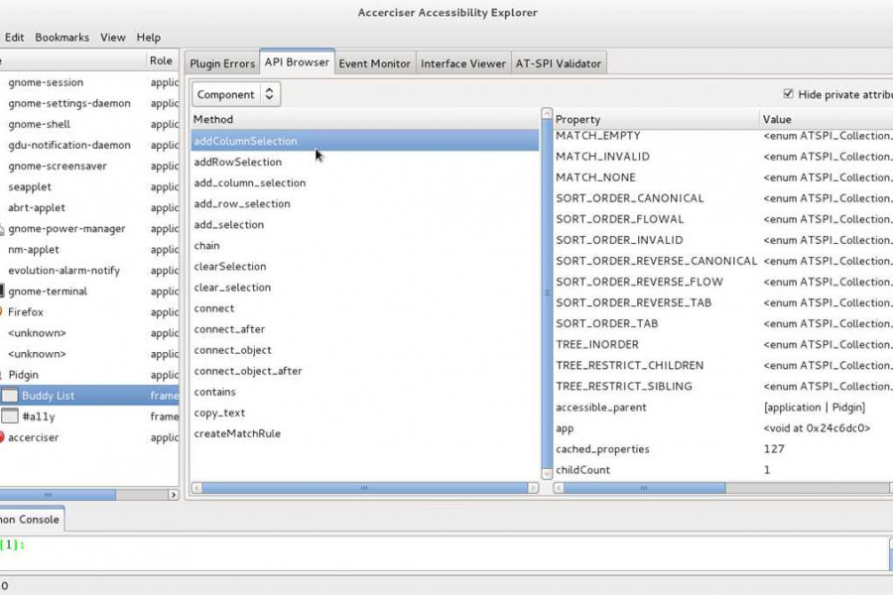
Task: Select the createMatchRule method
Action: [364, 433]
